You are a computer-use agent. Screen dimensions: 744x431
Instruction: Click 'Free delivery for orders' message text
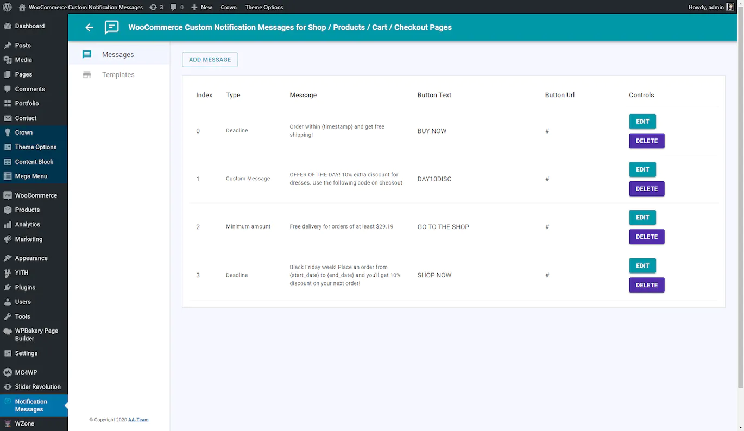point(342,226)
